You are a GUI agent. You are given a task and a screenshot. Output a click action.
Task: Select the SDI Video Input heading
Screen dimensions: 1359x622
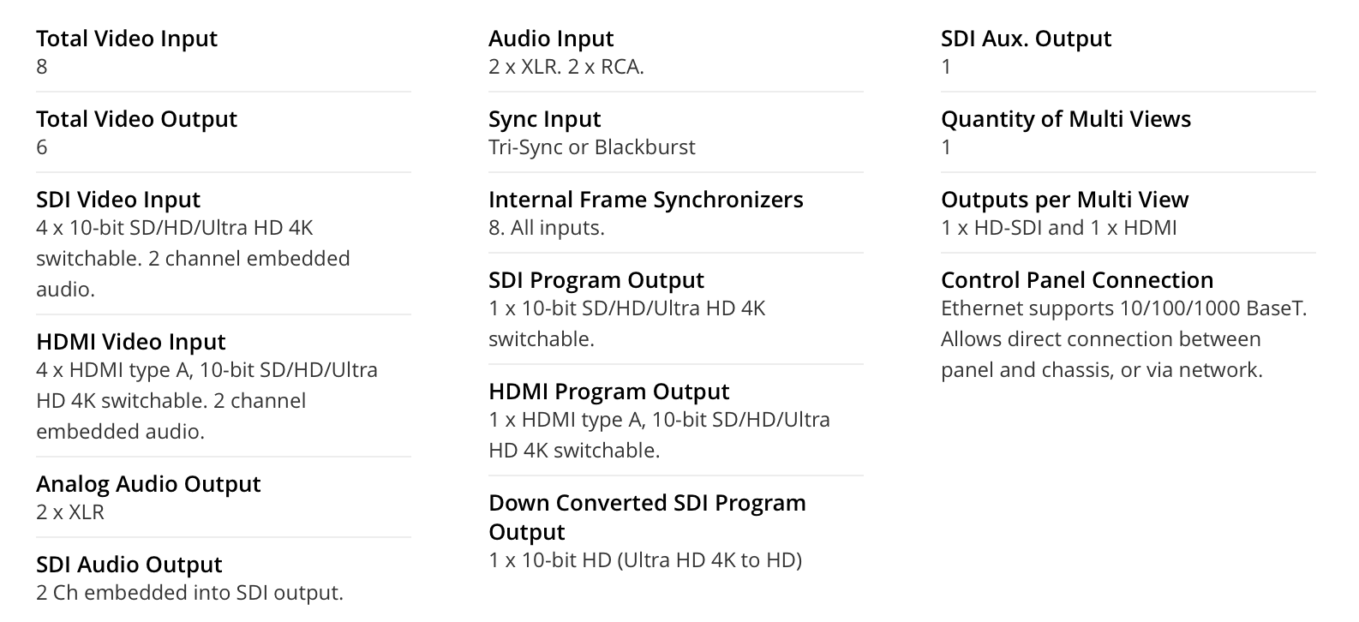coord(118,200)
